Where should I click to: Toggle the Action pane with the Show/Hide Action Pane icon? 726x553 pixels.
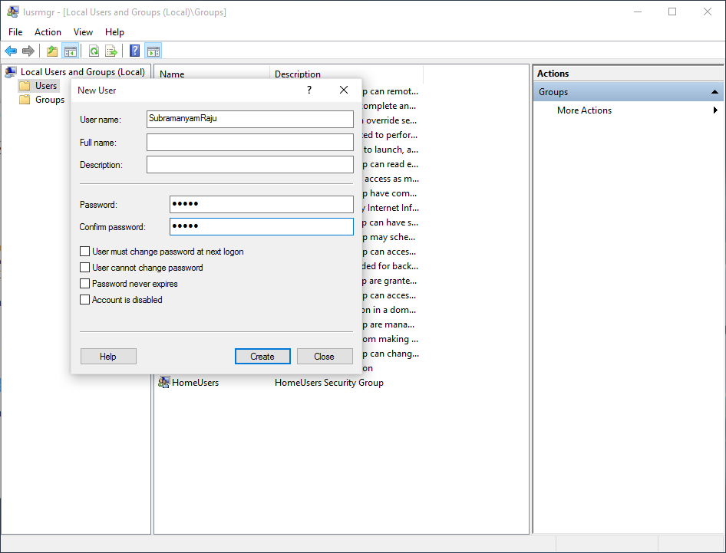click(x=153, y=51)
